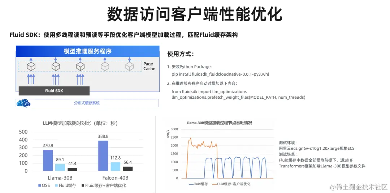
Task: Click the pip install fluidsdk command line
Action: click(220, 74)
